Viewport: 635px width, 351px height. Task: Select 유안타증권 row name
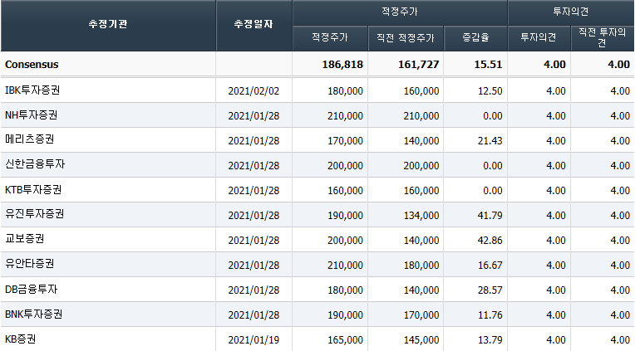pos(30,264)
